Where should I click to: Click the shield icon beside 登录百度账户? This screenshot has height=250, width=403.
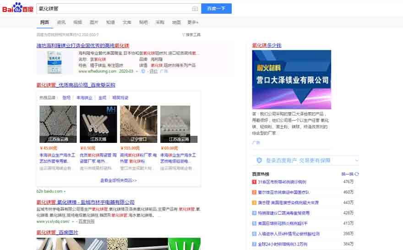coord(259,160)
